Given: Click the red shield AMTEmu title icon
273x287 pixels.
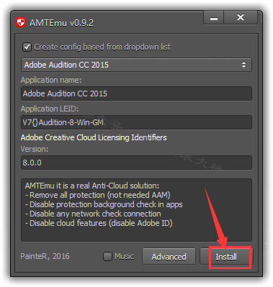Looking at the screenshot, I should 21,23.
